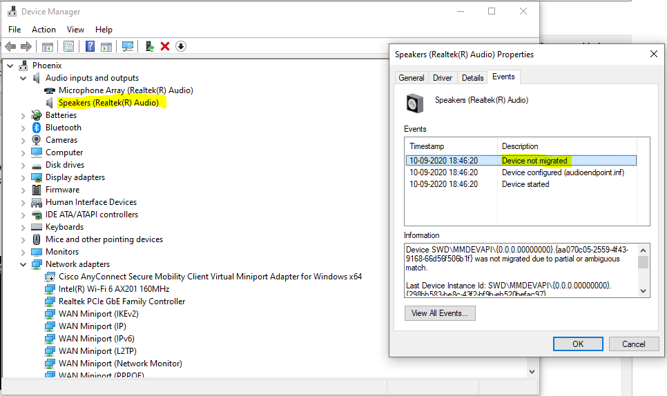Click OK in the Properties dialog

click(x=578, y=344)
